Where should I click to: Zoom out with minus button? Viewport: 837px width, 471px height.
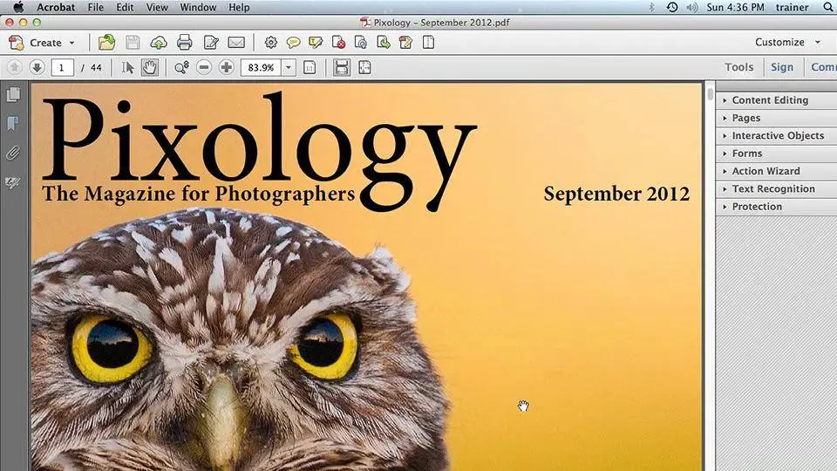click(204, 67)
